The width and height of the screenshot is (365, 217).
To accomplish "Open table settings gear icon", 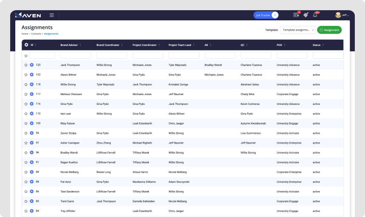I will [26, 45].
